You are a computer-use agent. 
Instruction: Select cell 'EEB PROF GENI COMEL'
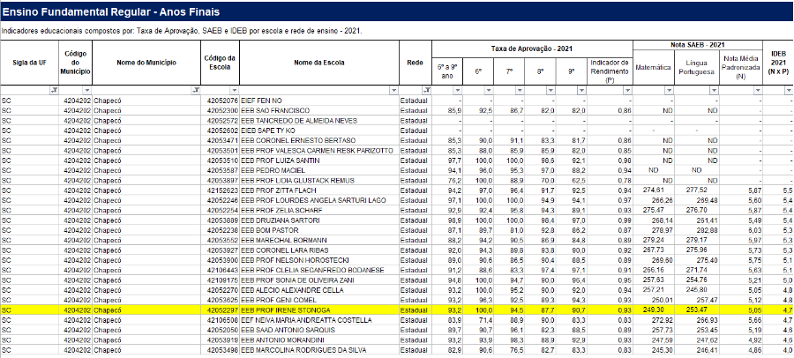tap(319, 301)
